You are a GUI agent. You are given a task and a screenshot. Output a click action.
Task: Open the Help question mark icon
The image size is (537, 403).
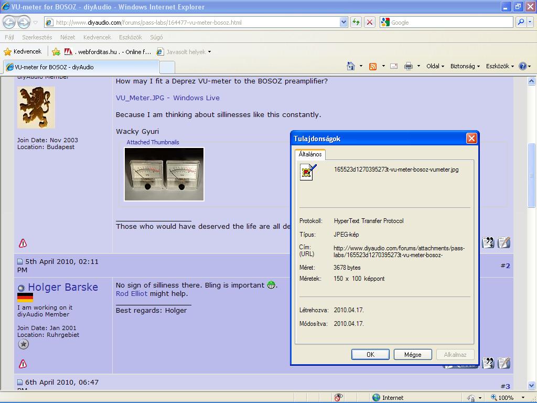[x=523, y=66]
